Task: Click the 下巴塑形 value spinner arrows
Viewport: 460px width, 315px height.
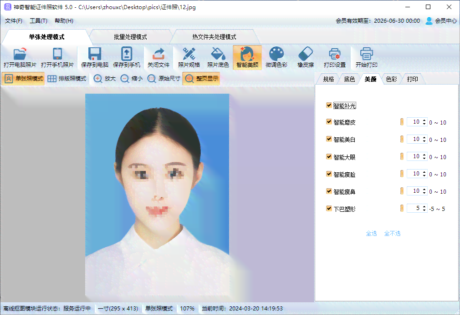Action: [424, 209]
